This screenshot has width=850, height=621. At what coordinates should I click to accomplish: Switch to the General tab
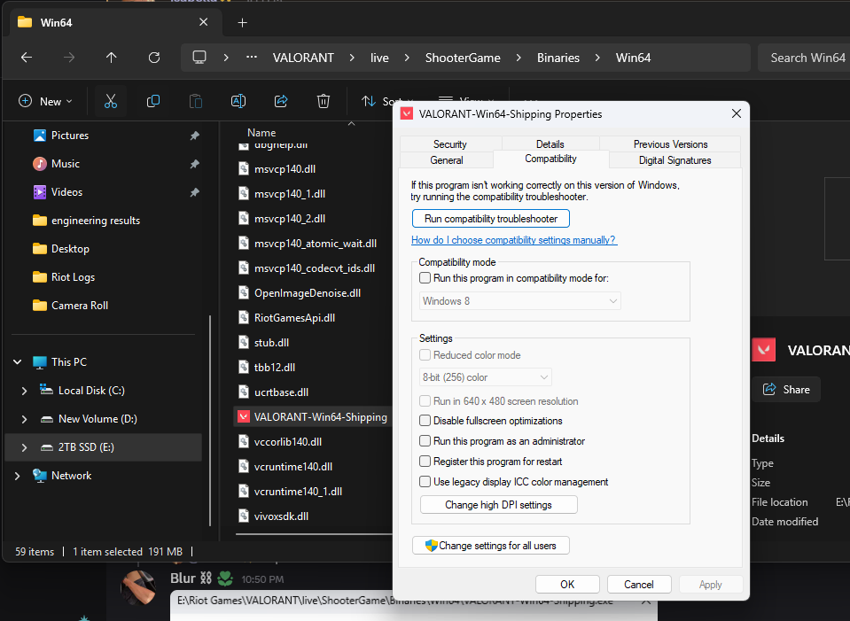(447, 159)
